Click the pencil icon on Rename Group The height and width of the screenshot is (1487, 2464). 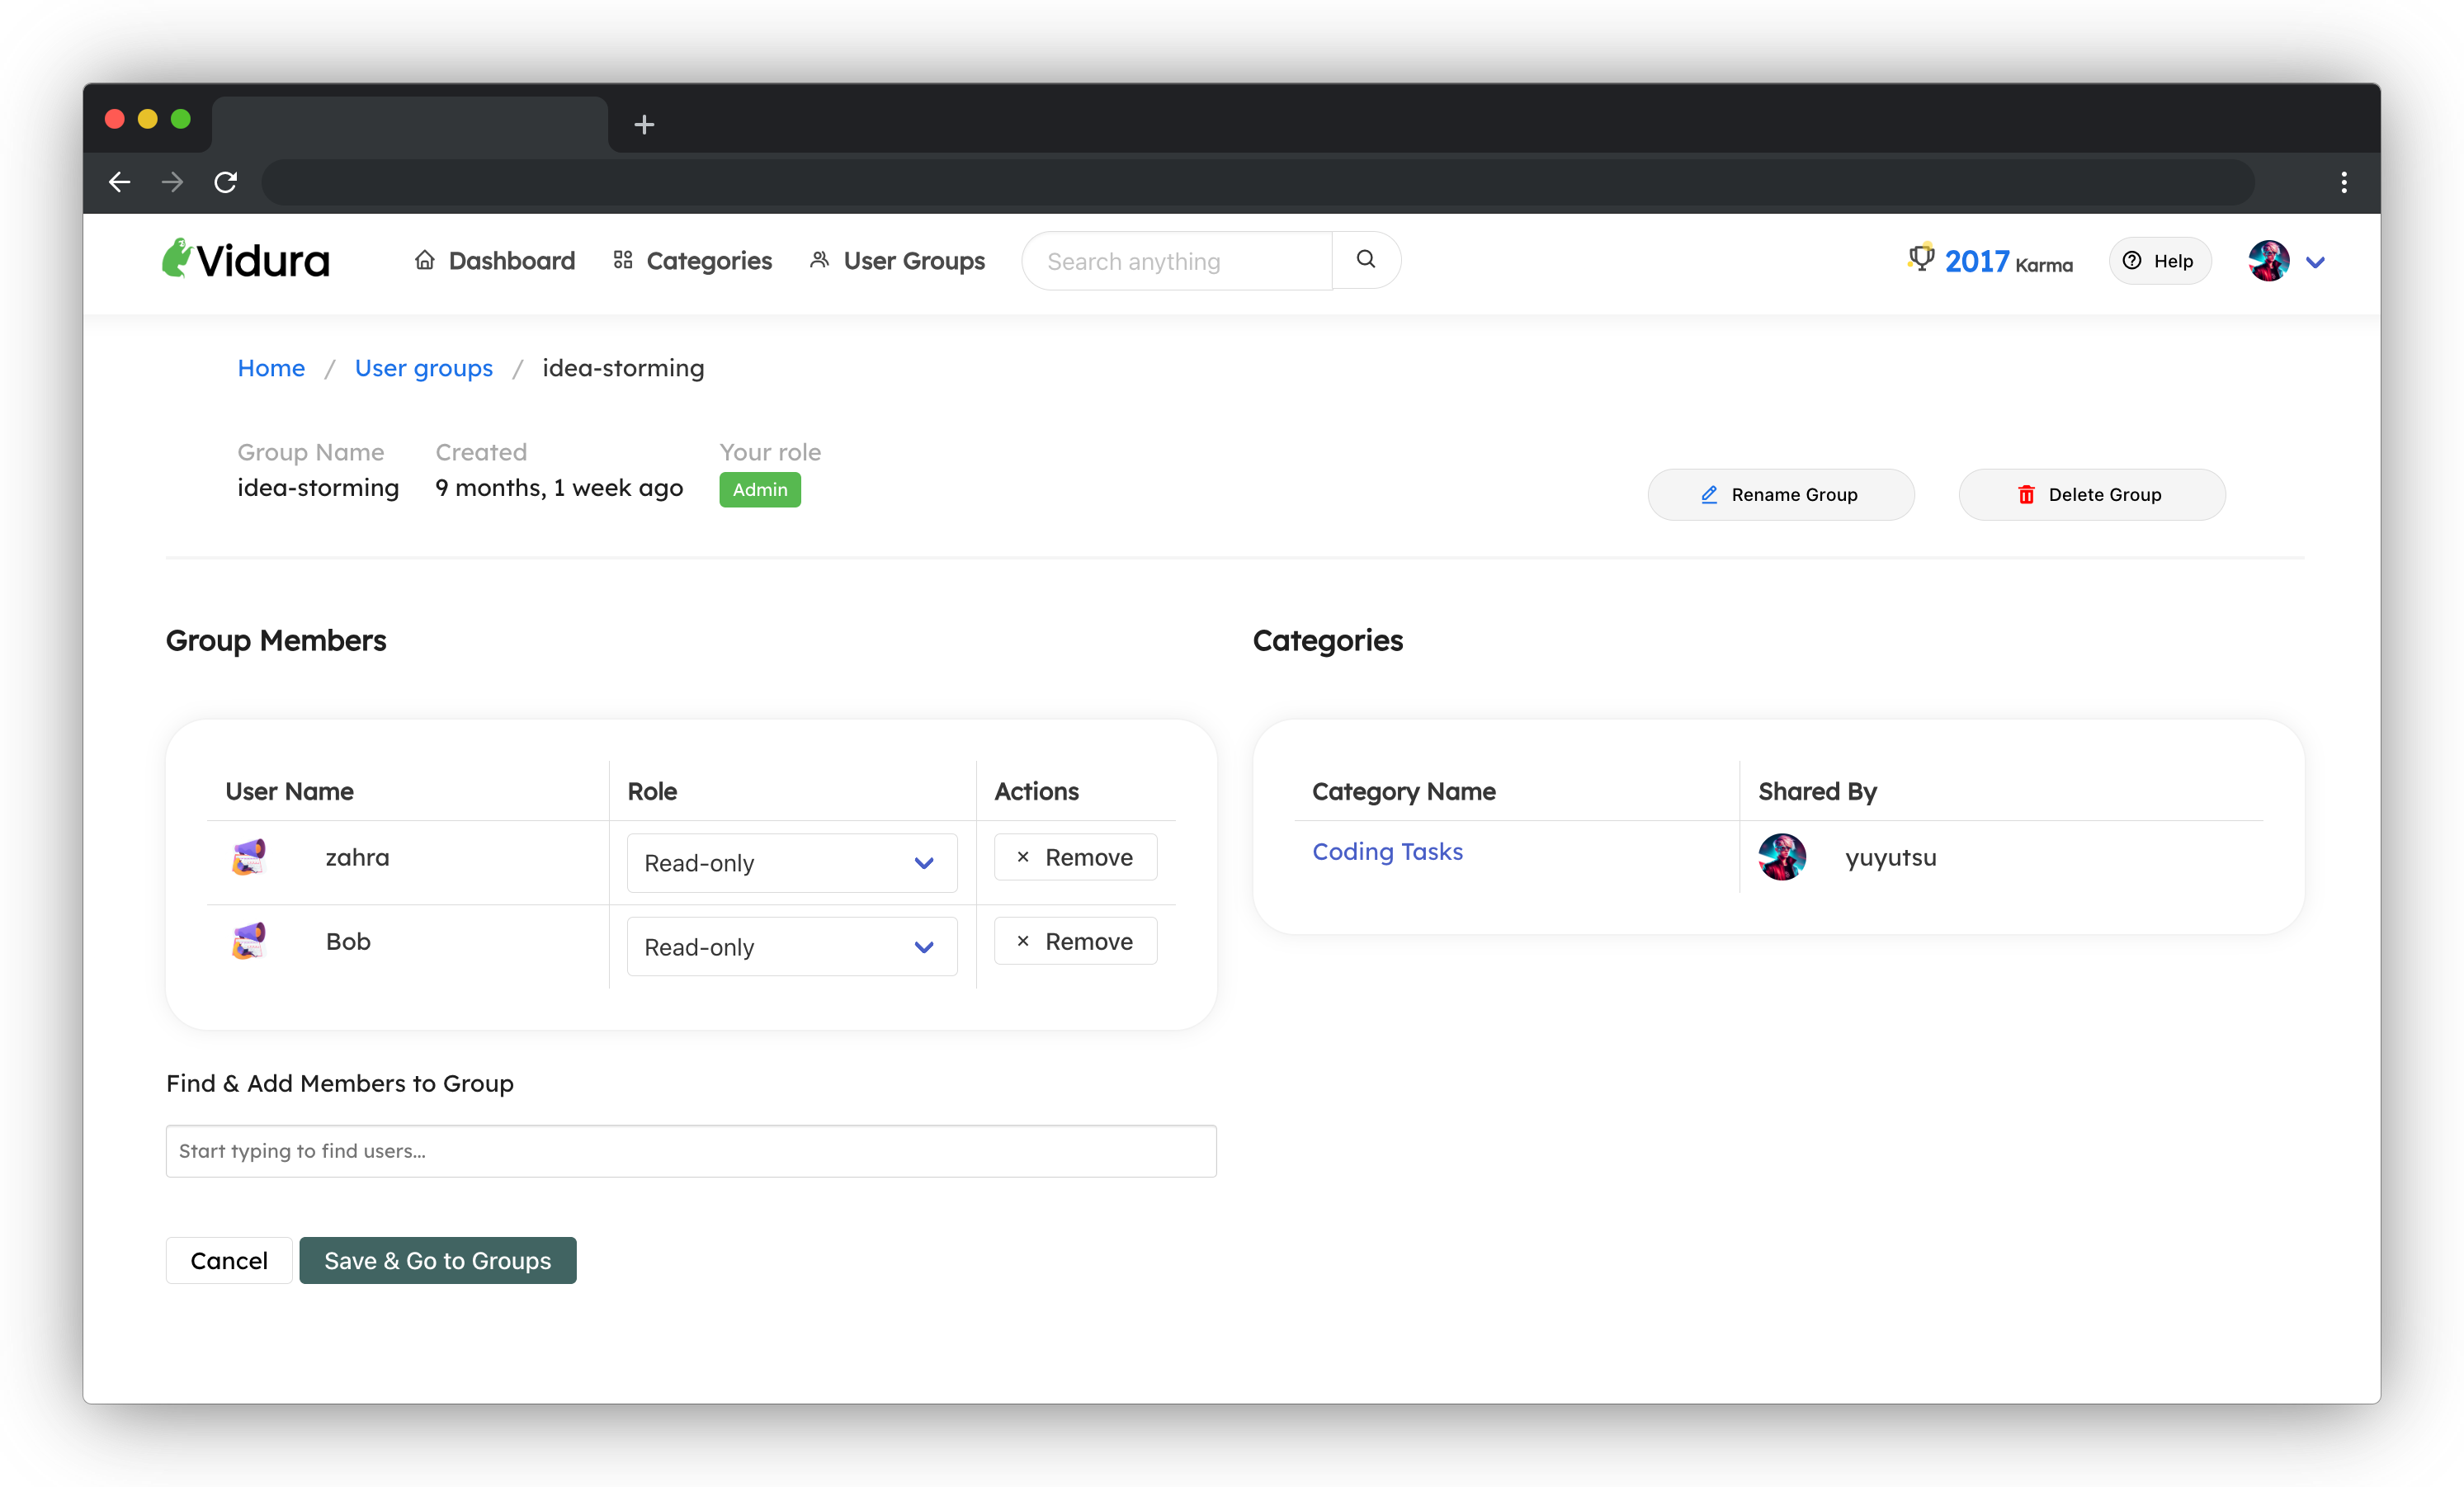1709,494
